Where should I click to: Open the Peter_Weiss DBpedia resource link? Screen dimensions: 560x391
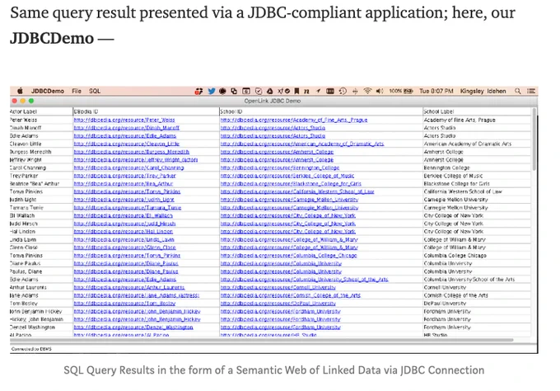pos(124,120)
